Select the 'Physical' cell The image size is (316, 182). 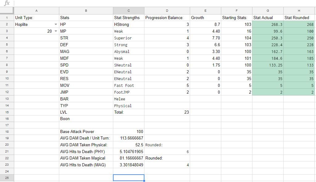tap(129, 106)
